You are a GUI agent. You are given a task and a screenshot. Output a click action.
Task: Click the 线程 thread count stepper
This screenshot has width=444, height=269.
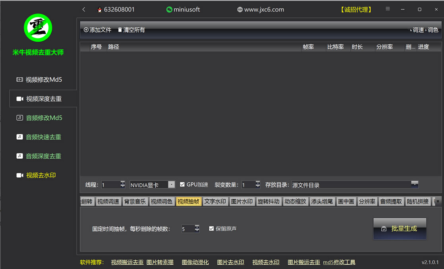[123, 184]
